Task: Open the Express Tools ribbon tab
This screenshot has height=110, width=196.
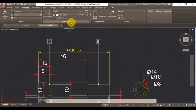Action: click(87, 8)
